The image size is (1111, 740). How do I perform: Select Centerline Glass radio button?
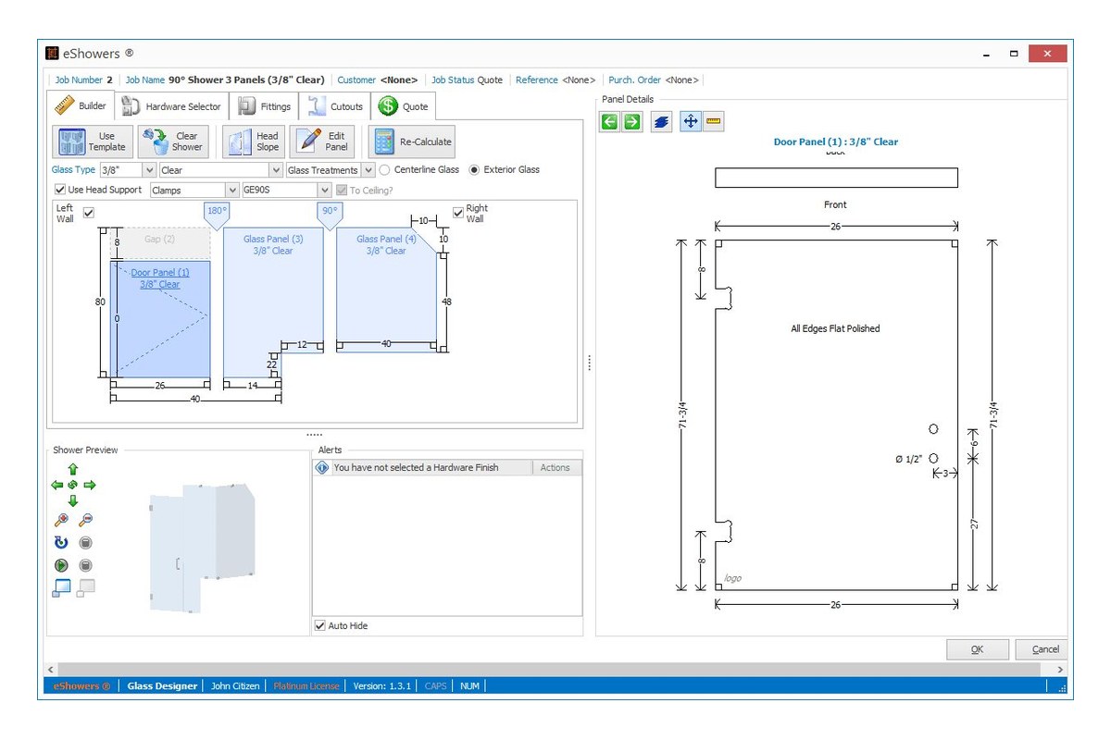point(384,170)
